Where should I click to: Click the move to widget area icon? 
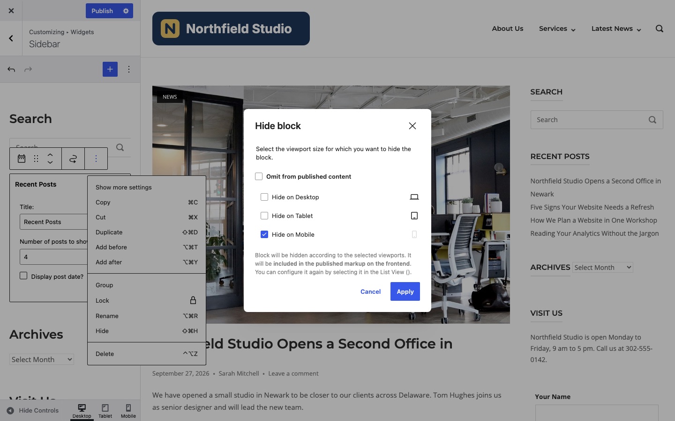(73, 159)
